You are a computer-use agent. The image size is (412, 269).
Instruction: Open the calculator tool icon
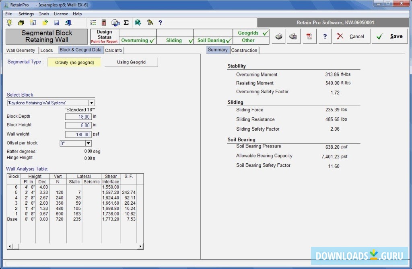[x=104, y=23]
